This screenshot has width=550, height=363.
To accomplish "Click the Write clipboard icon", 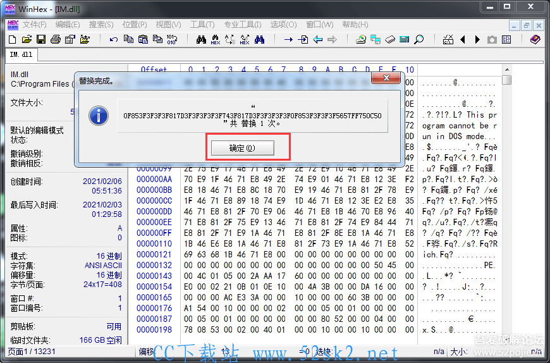I will tap(157, 39).
